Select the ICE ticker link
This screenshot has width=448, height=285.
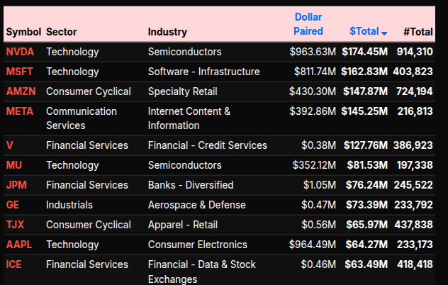14,264
